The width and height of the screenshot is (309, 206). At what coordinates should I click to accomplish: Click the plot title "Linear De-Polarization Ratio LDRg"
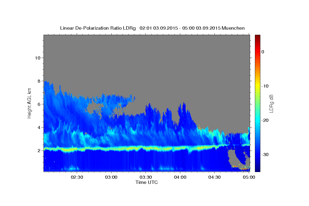click(x=98, y=28)
